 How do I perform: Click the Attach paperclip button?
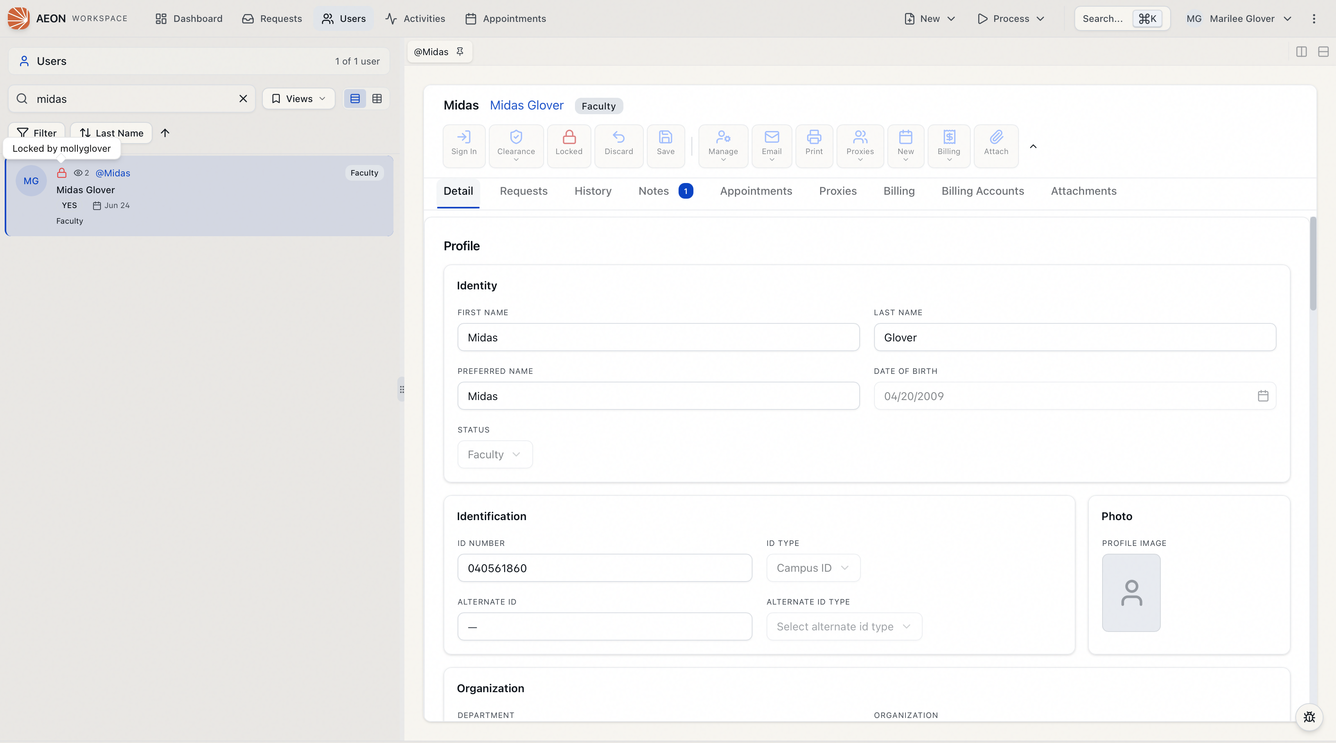pyautogui.click(x=996, y=146)
